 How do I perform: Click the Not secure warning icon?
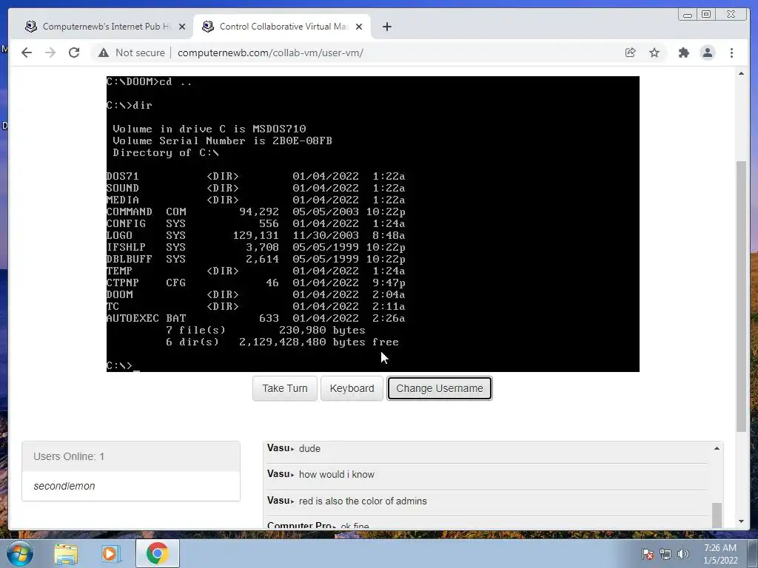click(104, 53)
